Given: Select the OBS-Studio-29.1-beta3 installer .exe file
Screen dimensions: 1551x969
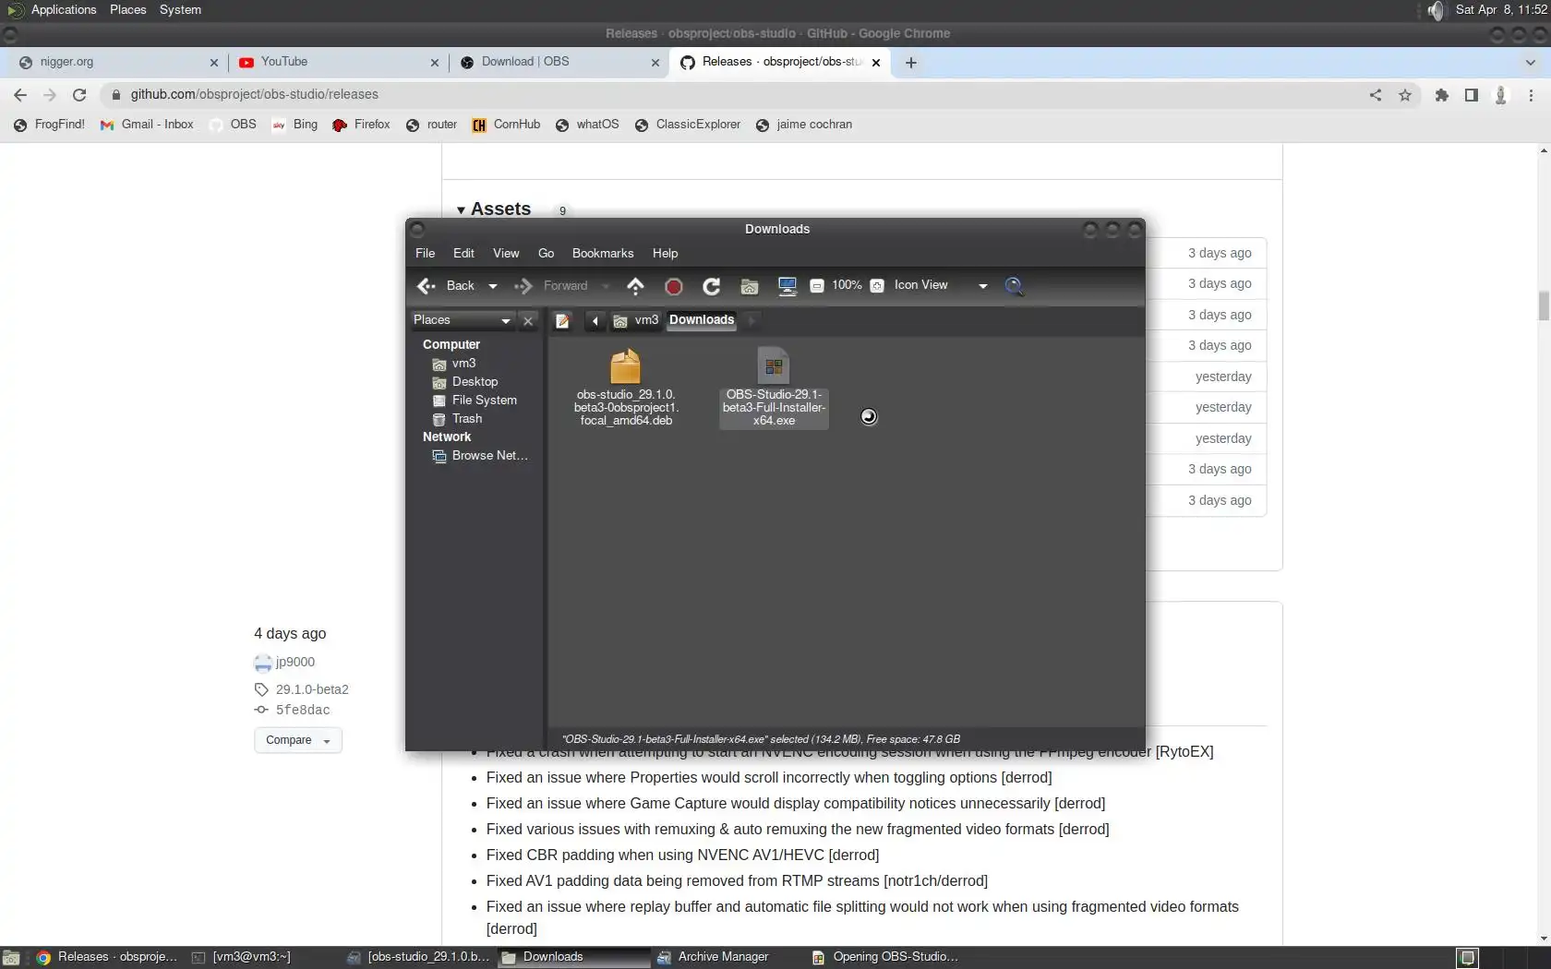Looking at the screenshot, I should tap(774, 387).
